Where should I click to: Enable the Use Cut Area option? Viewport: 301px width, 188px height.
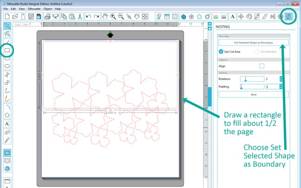click(221, 52)
